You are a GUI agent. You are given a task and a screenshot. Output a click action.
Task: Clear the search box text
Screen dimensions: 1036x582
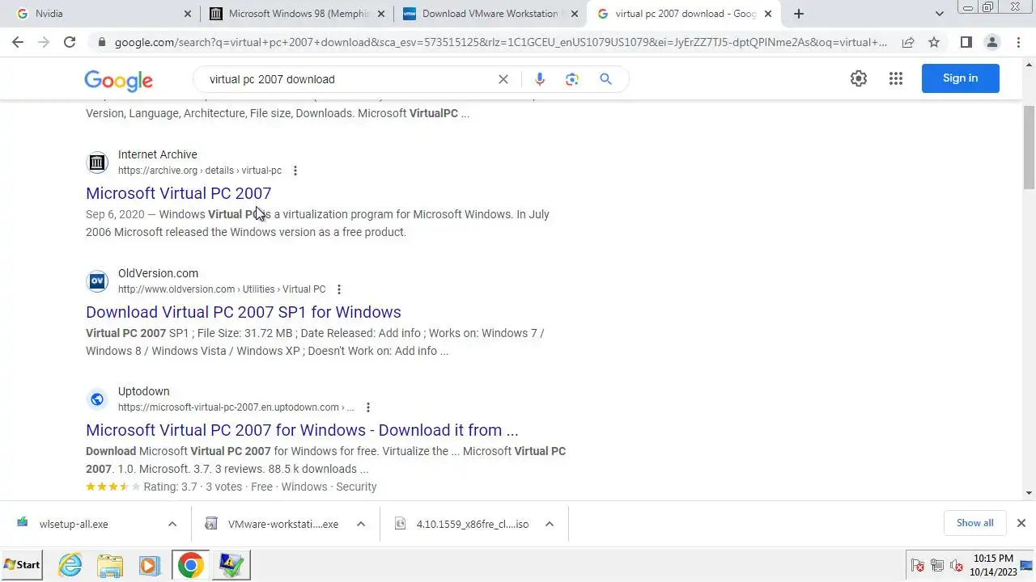click(x=503, y=79)
